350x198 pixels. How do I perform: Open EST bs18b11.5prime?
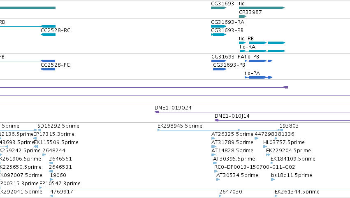[x=292, y=176]
